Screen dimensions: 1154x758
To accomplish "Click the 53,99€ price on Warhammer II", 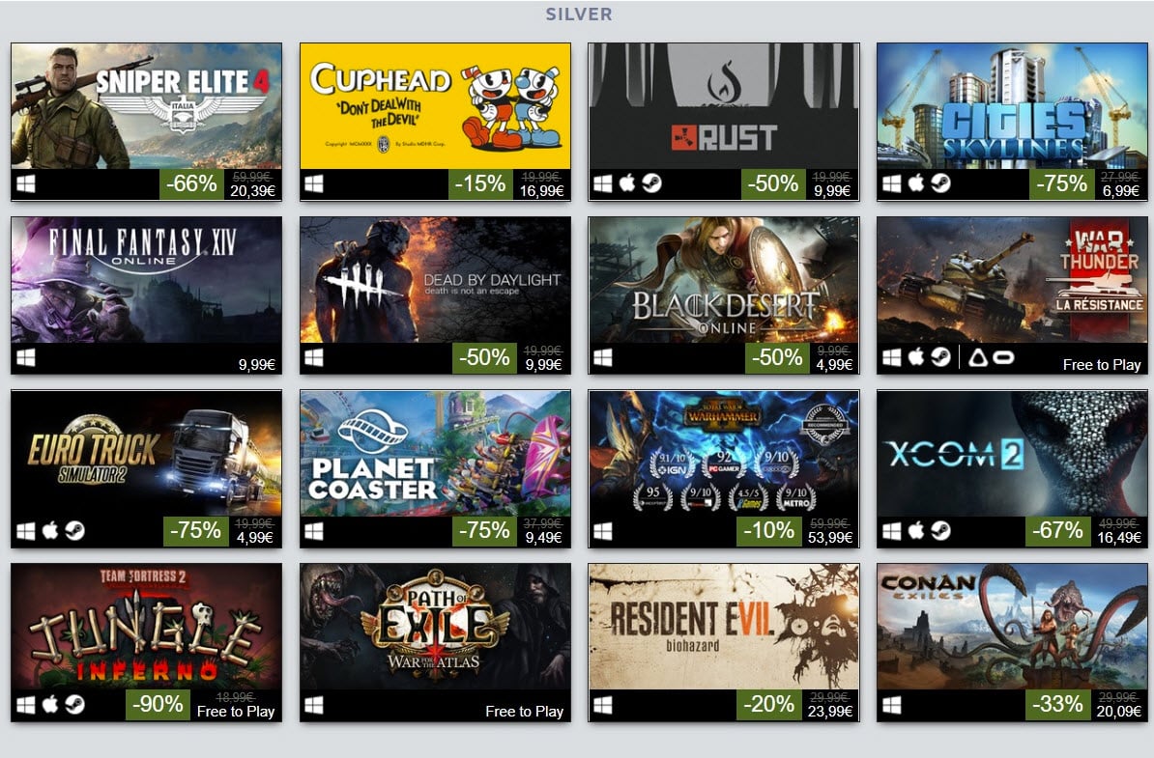I will (830, 538).
